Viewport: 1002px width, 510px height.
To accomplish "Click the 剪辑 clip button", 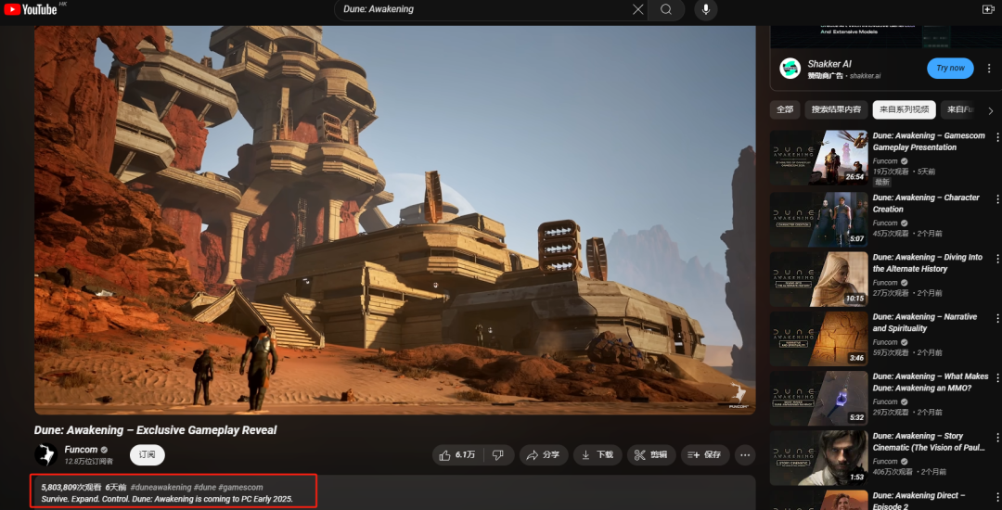I will (651, 454).
